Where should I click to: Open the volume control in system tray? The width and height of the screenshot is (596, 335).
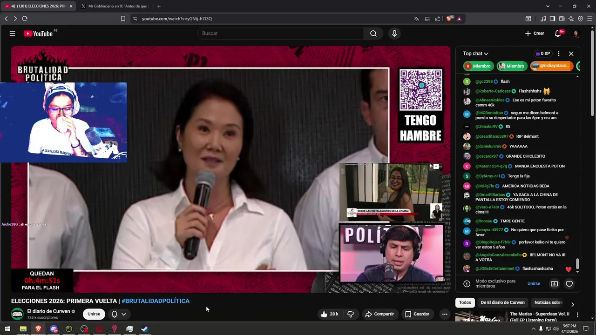(x=555, y=329)
